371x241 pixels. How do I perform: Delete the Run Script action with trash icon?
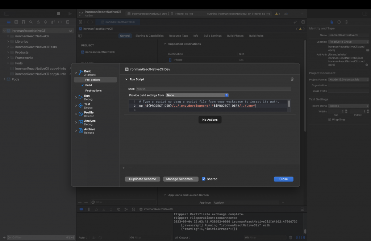coord(292,79)
